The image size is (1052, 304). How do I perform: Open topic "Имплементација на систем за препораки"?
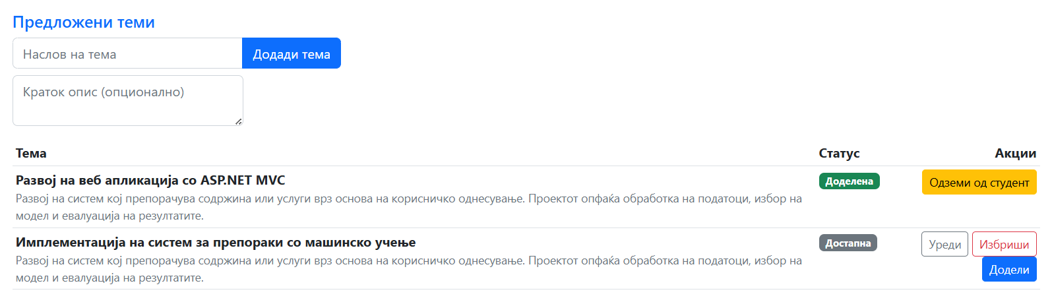click(x=216, y=242)
